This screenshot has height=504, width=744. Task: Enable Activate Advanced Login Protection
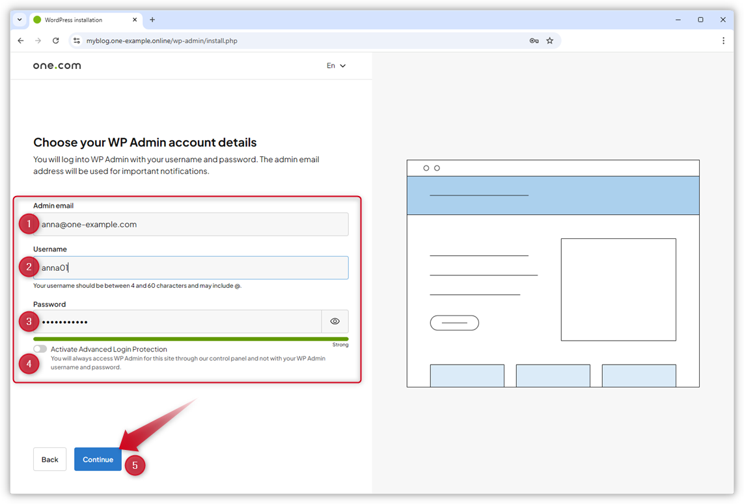pos(40,348)
